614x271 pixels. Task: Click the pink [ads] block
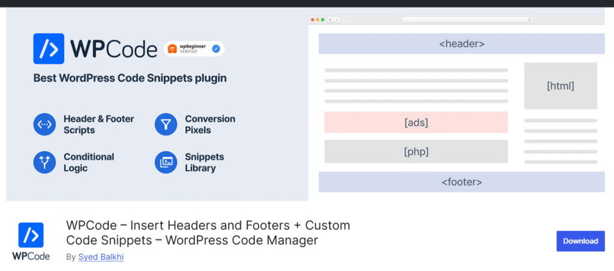tap(416, 122)
